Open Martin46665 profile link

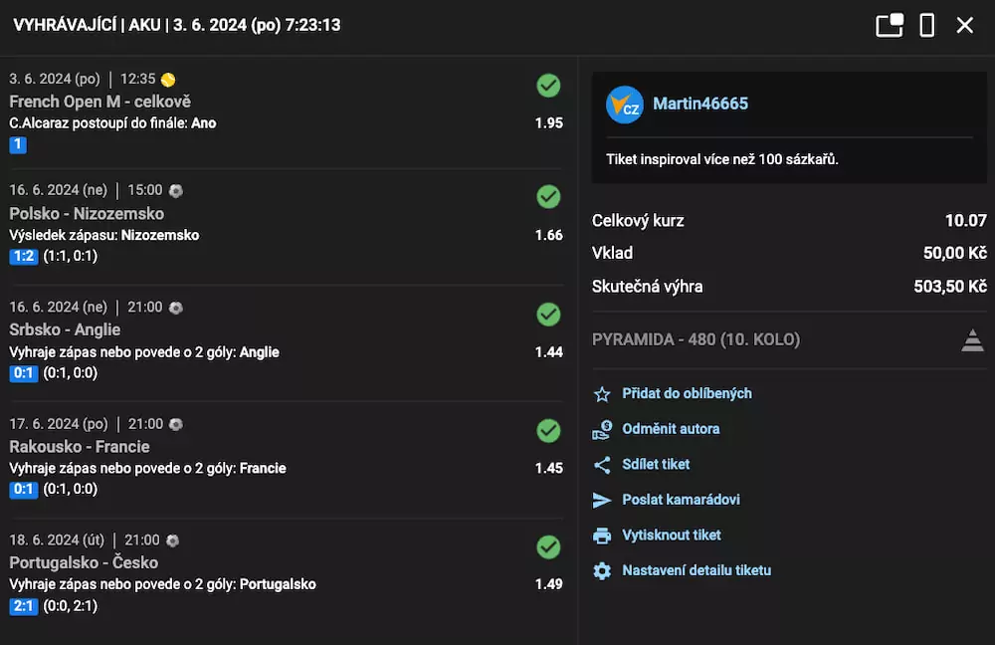pos(700,104)
